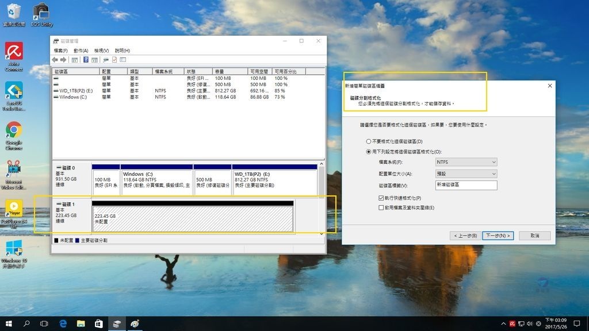Screen dimensions: 589x331
Task: Open the Google Chrome desktop shortcut
Action: tap(14, 130)
